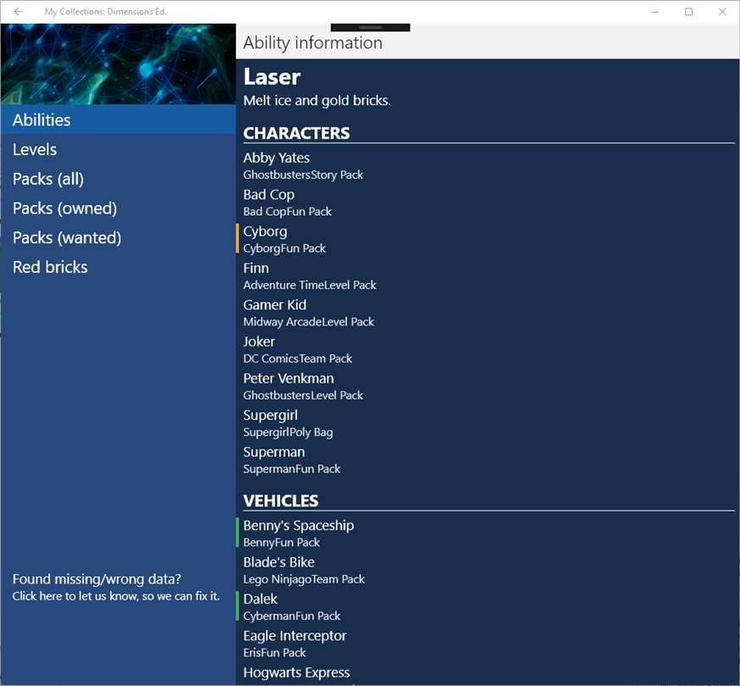Click the Midway Arcade Level Pack subtitle
The height and width of the screenshot is (686, 740).
coord(309,322)
